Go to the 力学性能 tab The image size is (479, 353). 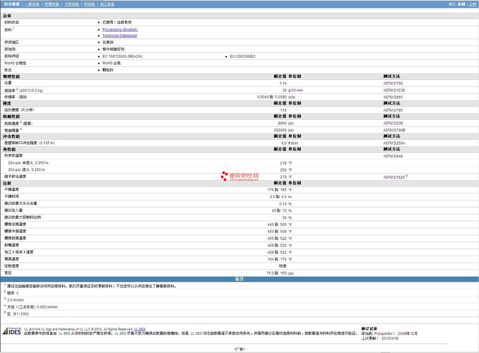pyautogui.click(x=71, y=4)
